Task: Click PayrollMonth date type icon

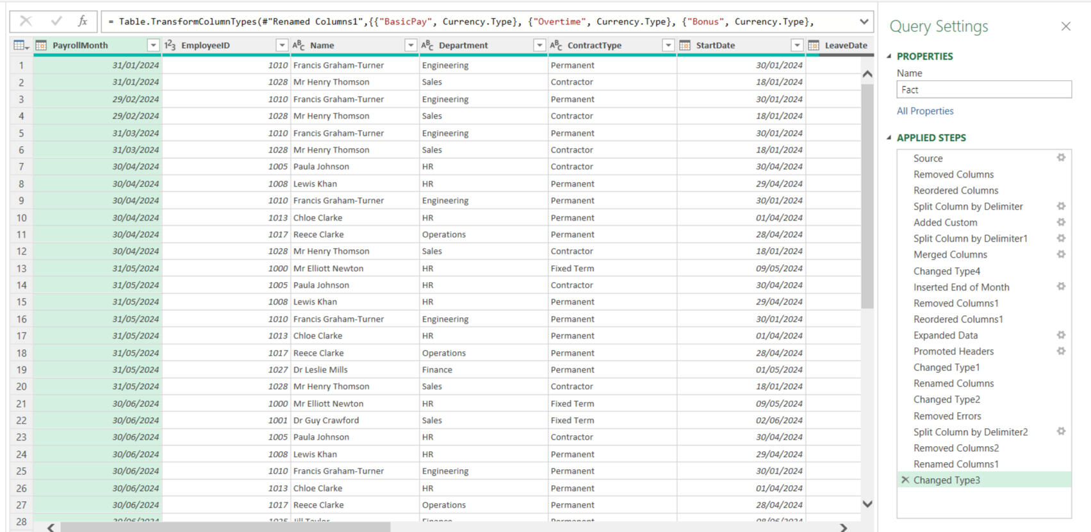Action: tap(42, 46)
